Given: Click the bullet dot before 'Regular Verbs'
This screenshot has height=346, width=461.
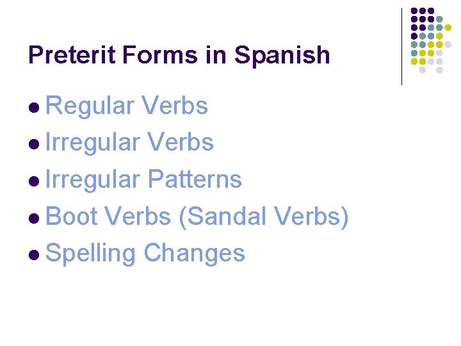Looking at the screenshot, I should (x=34, y=108).
